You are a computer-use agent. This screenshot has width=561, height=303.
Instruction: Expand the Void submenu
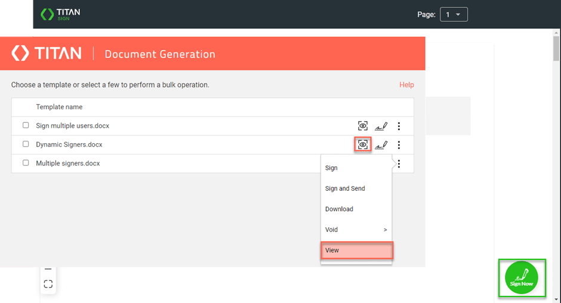[x=356, y=230]
